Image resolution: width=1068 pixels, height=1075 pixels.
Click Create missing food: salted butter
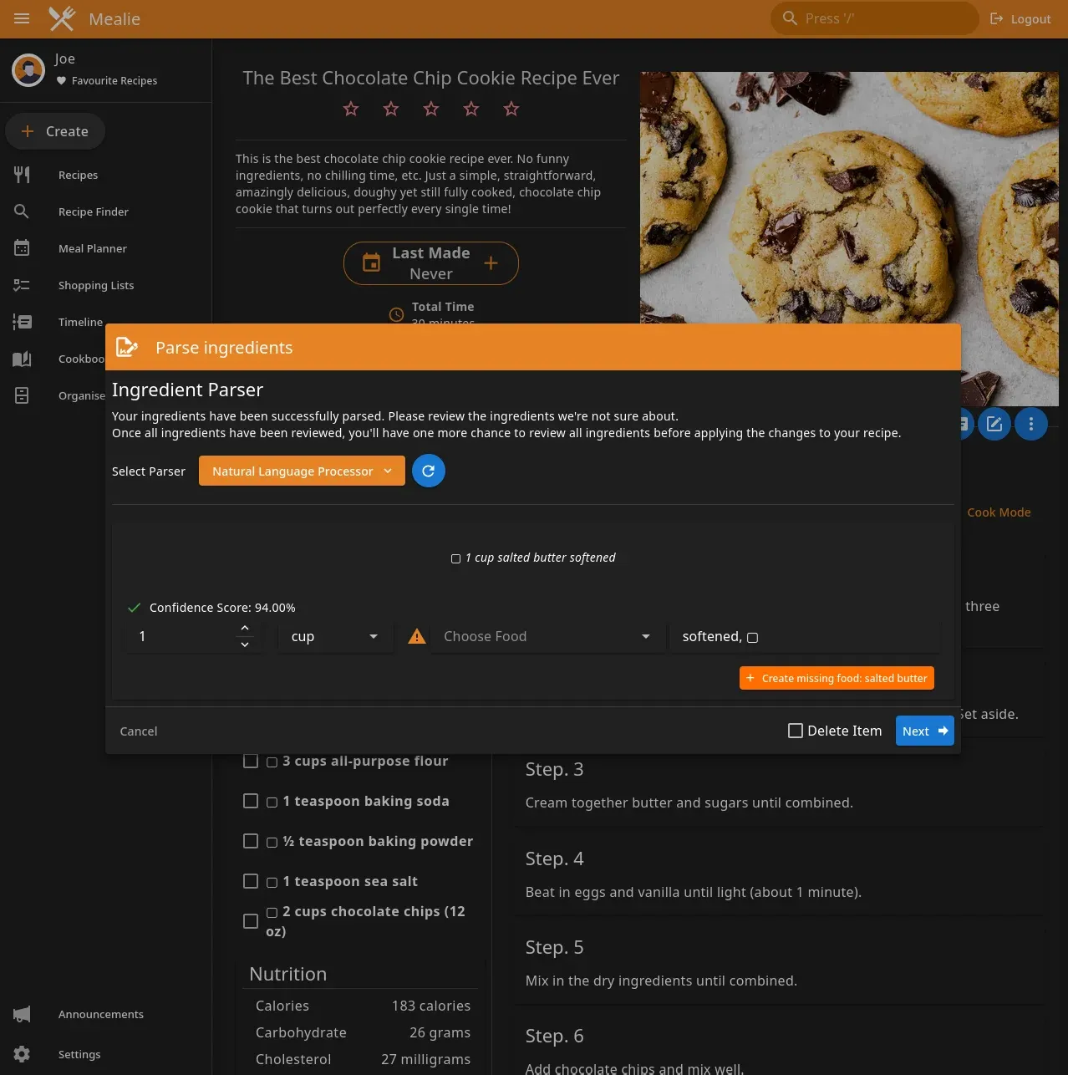point(837,678)
